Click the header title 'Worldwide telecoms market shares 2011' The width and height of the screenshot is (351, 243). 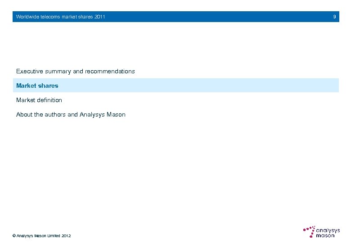(x=60, y=17)
